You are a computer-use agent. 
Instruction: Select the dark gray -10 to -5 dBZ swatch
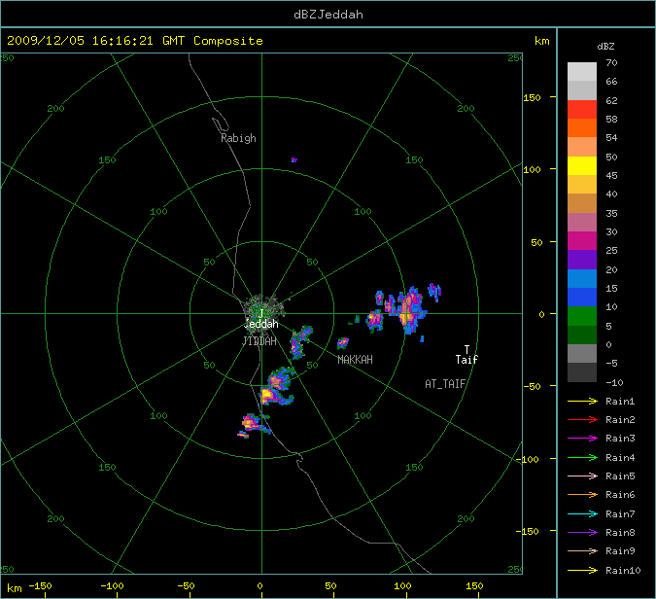582,372
